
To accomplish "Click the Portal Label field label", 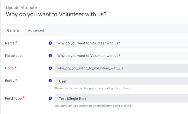I will coord(15,56).
